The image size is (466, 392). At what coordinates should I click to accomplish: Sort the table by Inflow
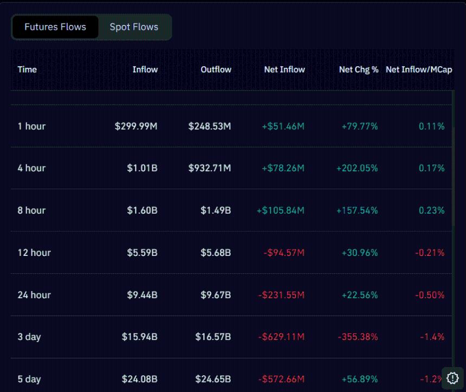tap(145, 69)
